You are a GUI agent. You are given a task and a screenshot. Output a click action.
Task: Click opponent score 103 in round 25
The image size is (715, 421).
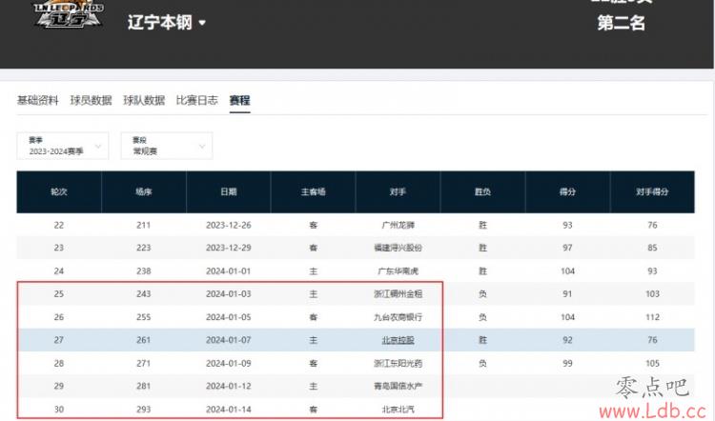(x=652, y=294)
